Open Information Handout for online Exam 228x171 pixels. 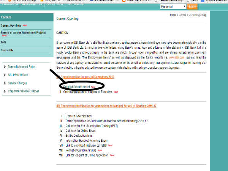pyautogui.click(x=87, y=141)
